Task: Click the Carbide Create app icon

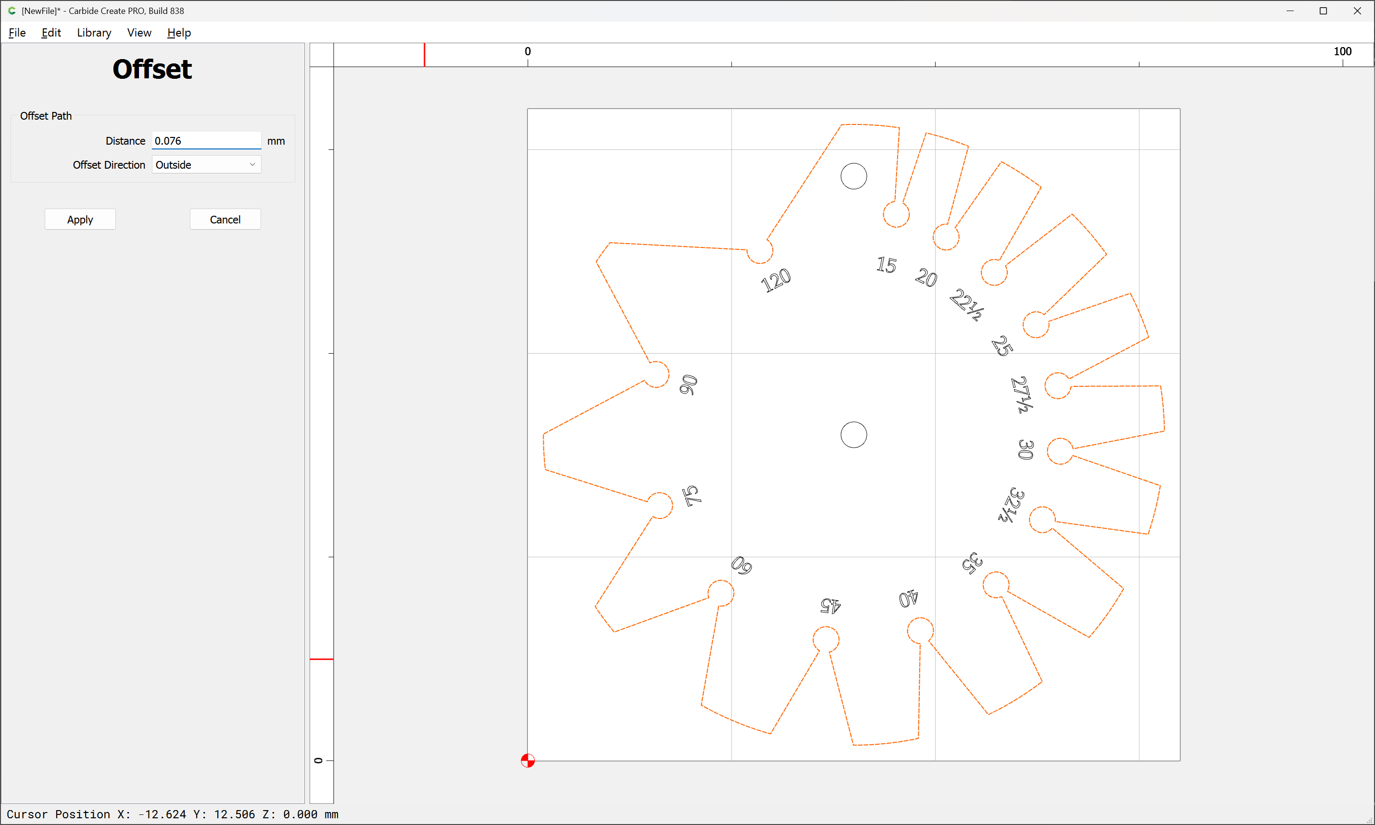Action: 12,11
